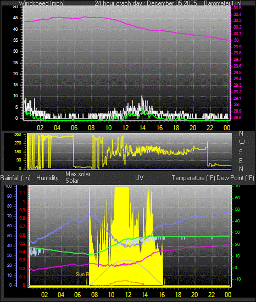
Task: Select the 60 temperature axis value
Action: 237,198
